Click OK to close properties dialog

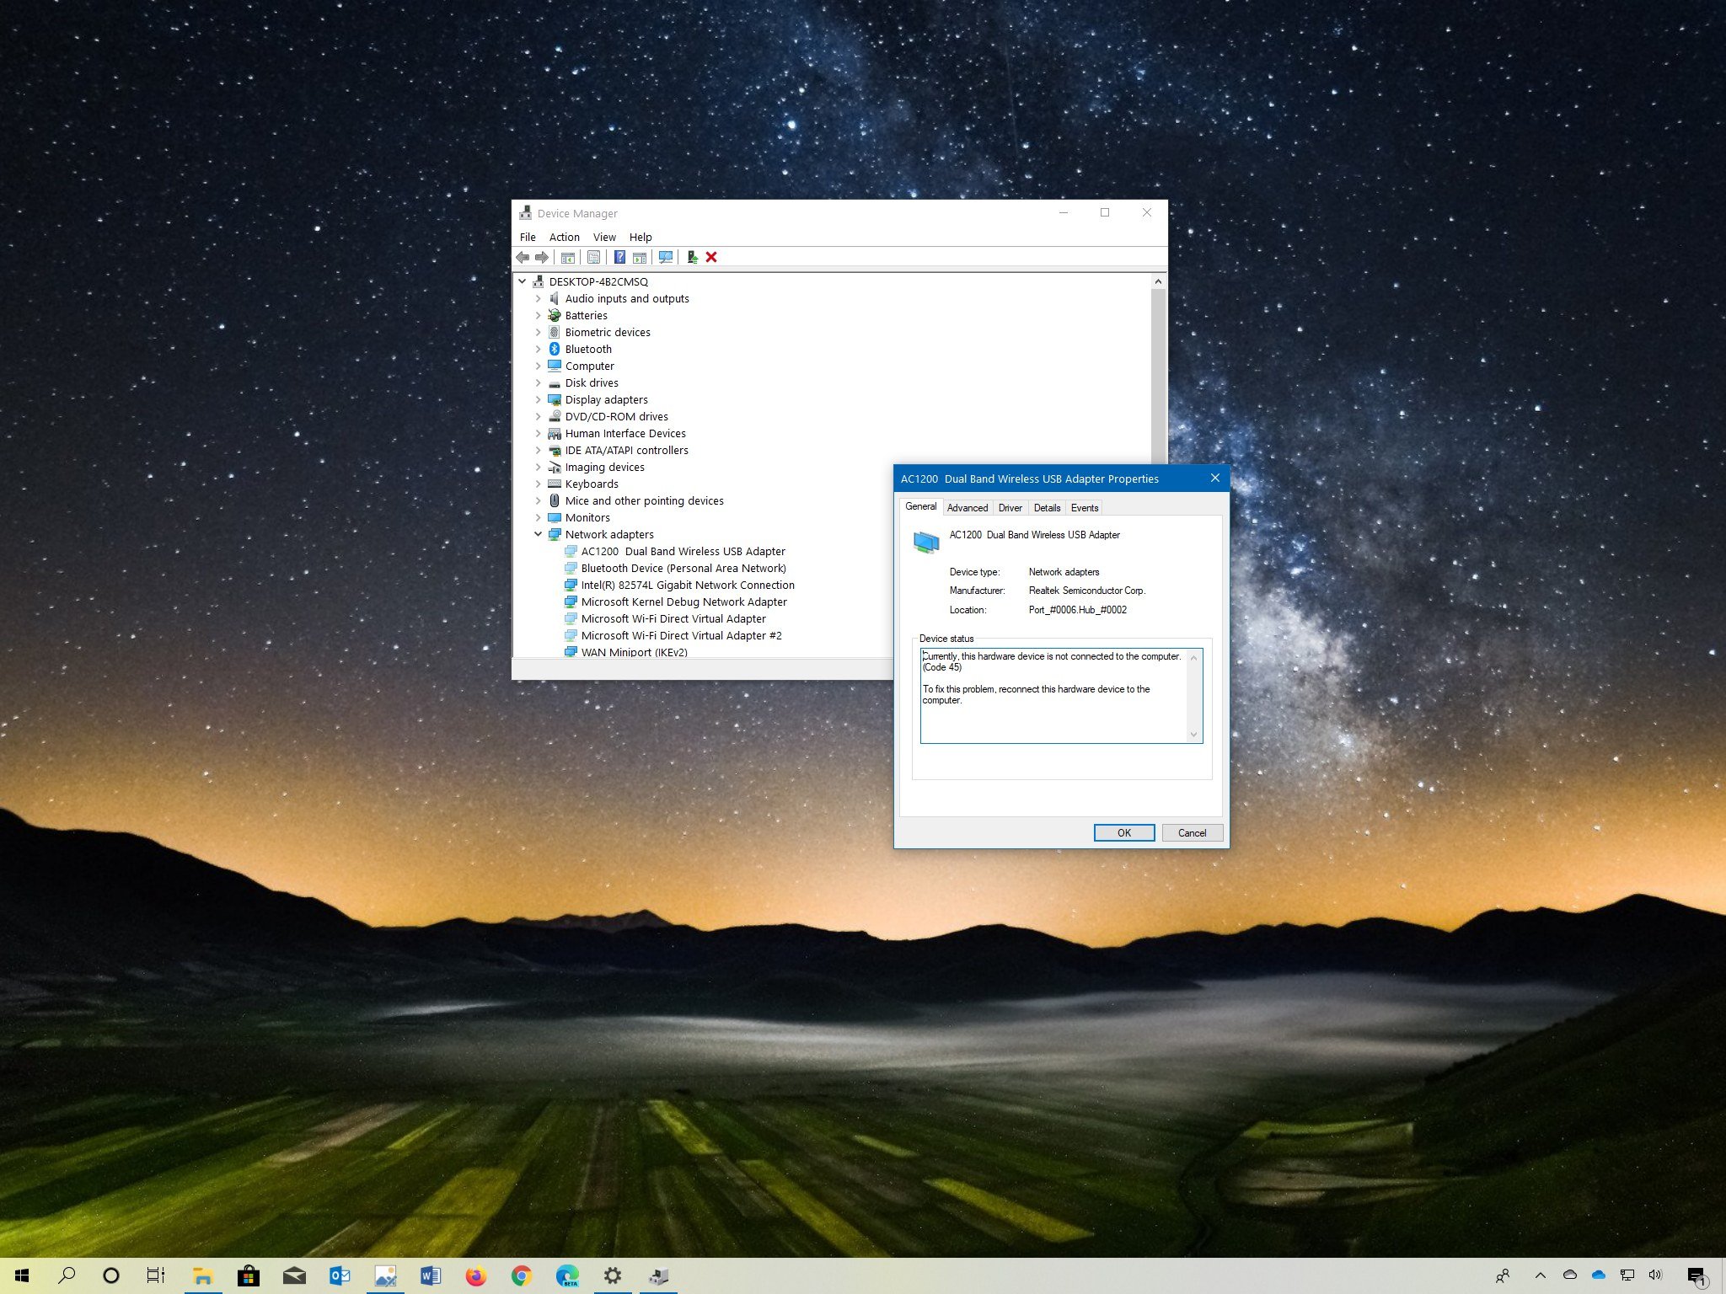(x=1123, y=831)
